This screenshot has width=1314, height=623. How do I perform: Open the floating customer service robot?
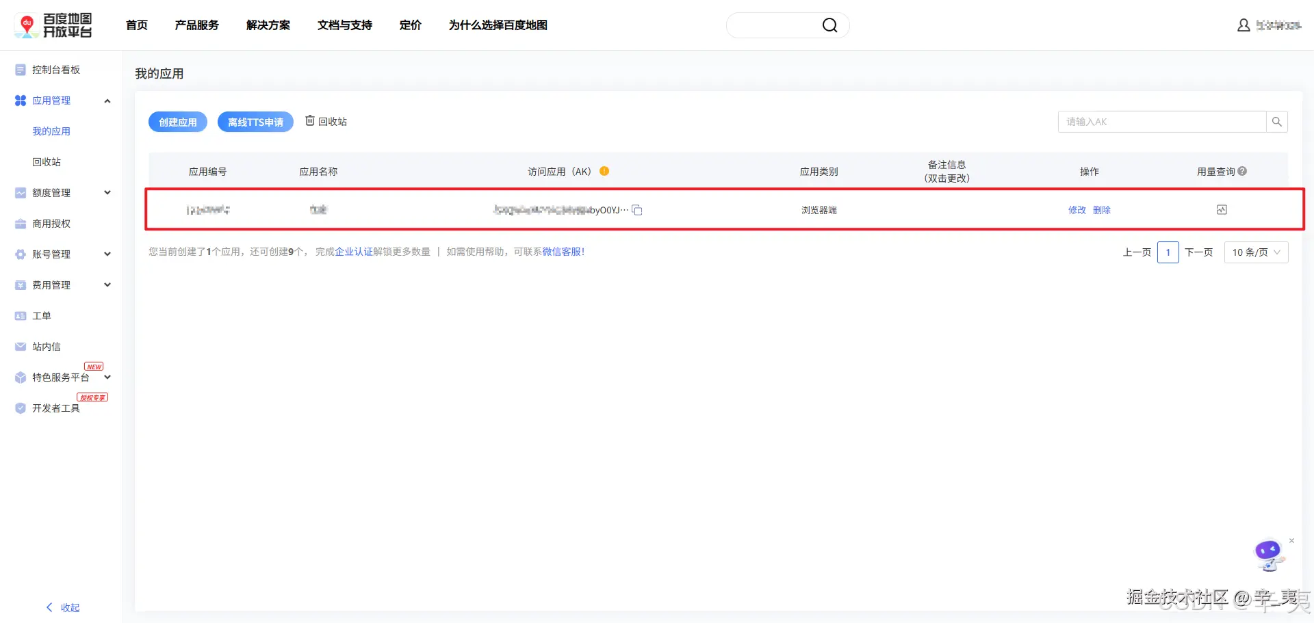pos(1268,555)
